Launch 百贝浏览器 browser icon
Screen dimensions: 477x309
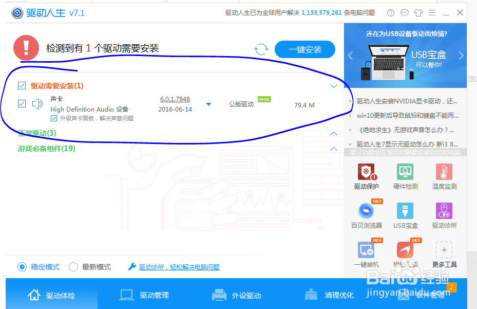coord(366,211)
